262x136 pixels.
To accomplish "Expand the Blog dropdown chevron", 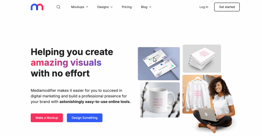I will [150, 7].
